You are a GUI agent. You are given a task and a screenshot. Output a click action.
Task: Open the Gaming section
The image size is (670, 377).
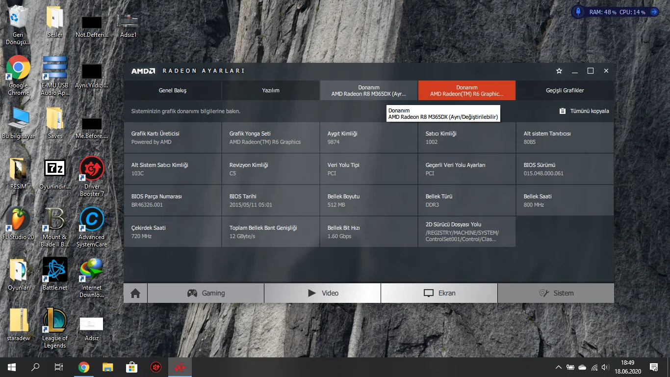(206, 293)
